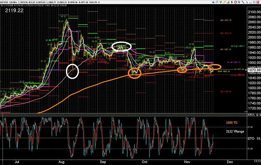Click the 1900.00 price axis label
This screenshot has width=261, height=165.
tap(254, 63)
